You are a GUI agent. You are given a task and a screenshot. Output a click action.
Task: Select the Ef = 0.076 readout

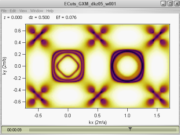pyautogui.click(x=66, y=18)
